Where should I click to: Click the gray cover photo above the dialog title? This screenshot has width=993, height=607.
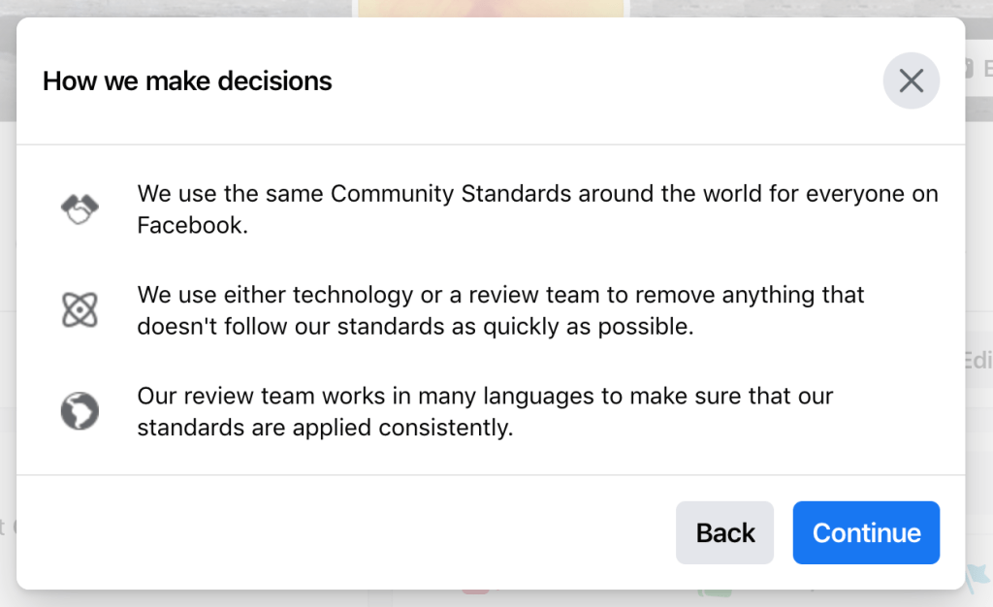click(175, 8)
